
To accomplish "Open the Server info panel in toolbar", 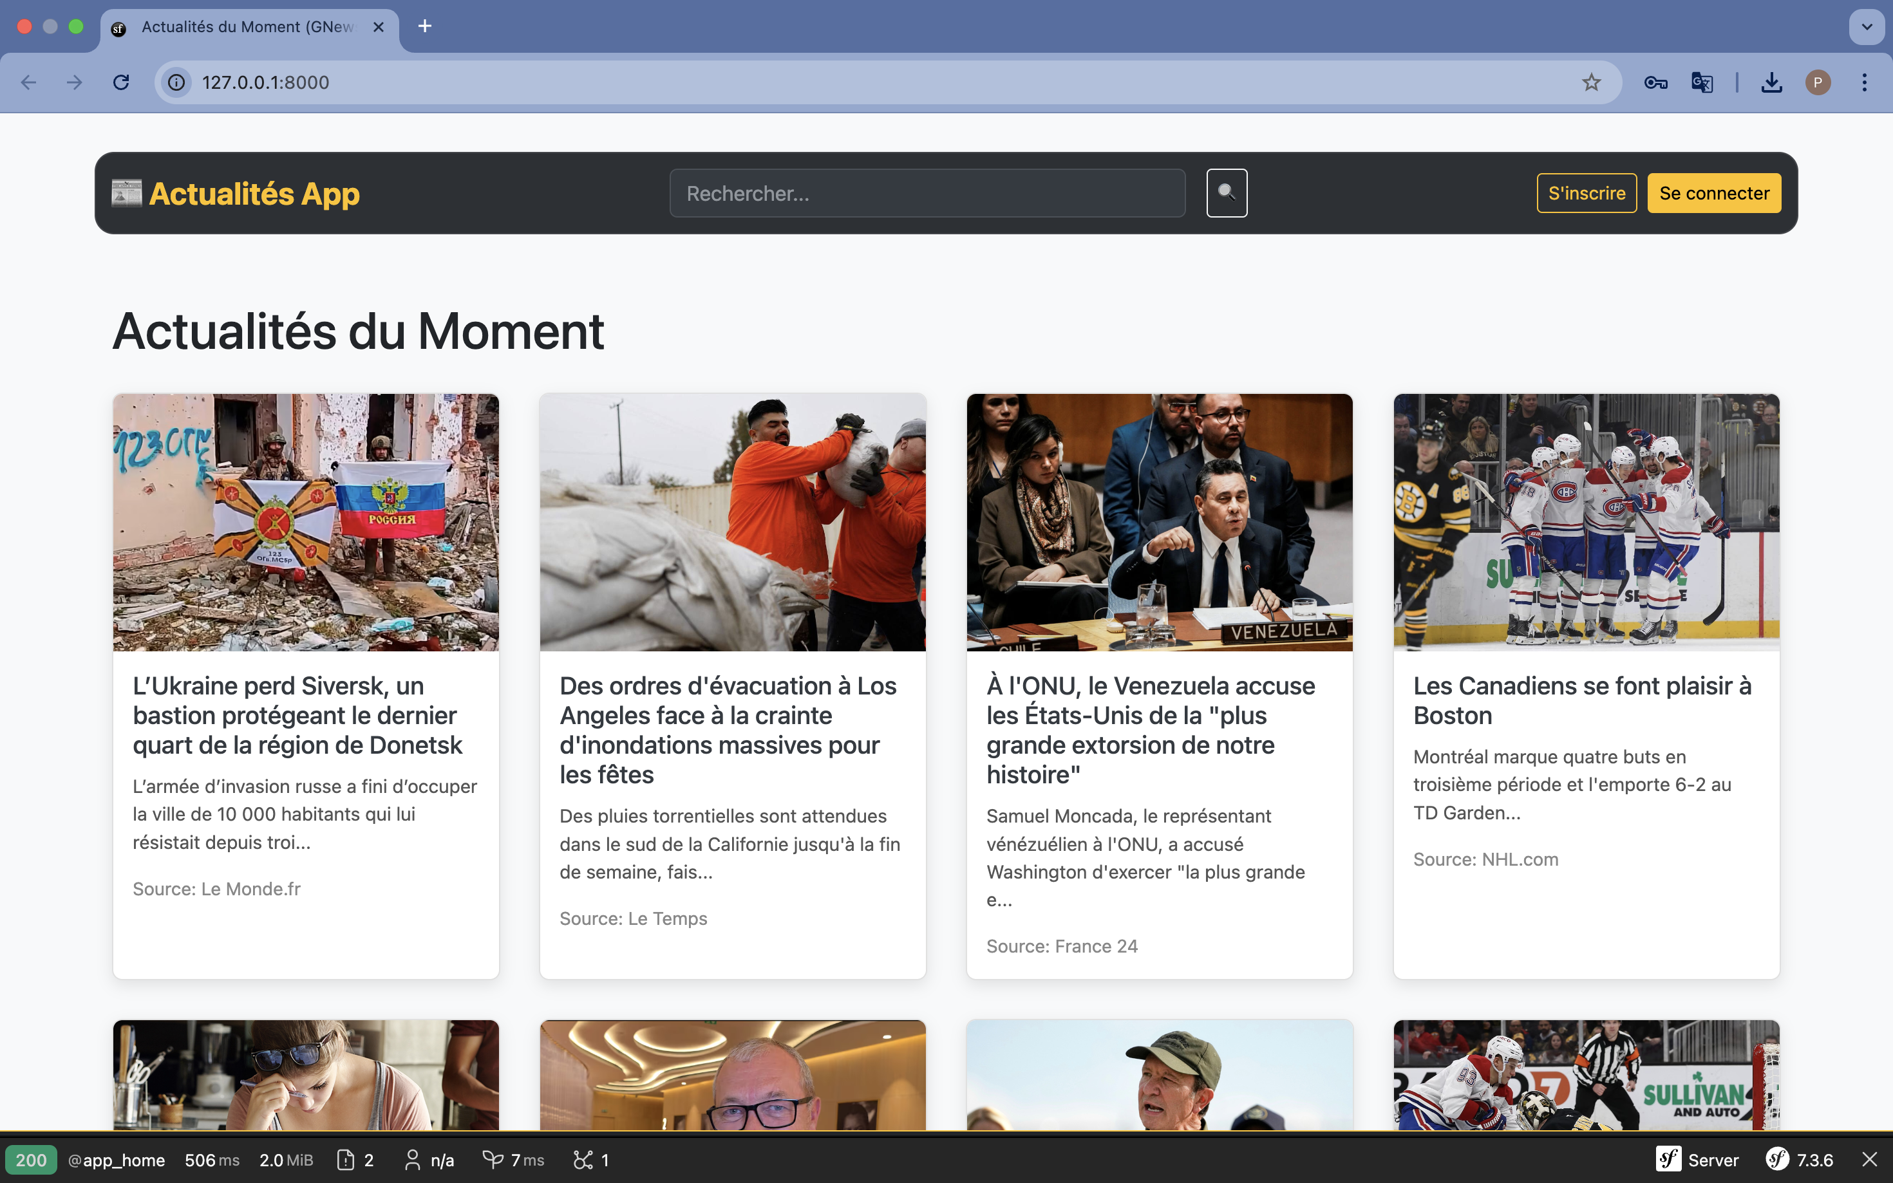I will [x=1697, y=1160].
